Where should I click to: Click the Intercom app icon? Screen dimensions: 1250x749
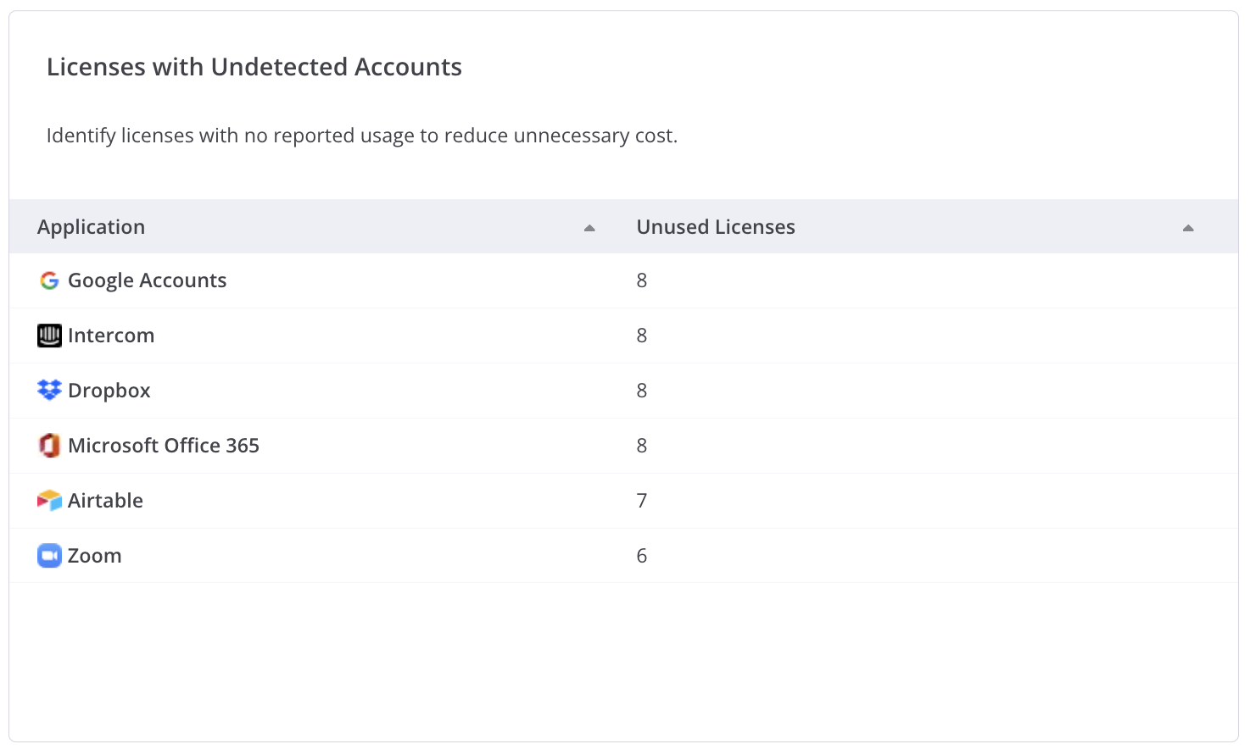pos(49,336)
